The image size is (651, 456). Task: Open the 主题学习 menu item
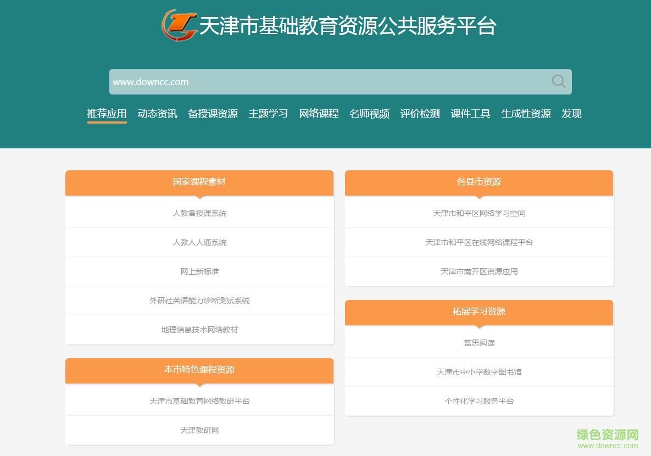point(267,114)
